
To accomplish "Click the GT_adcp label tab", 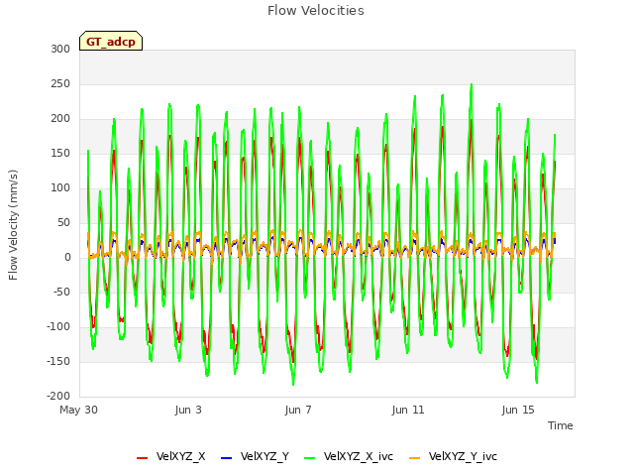I will point(111,41).
